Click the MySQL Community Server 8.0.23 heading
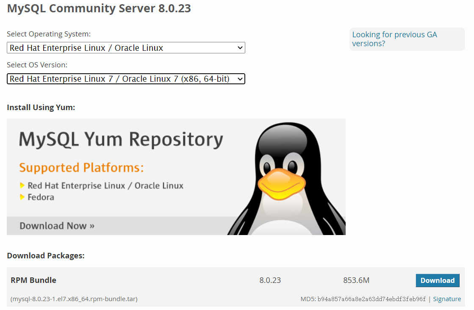Screen dimensions: 474x310 [x=99, y=8]
